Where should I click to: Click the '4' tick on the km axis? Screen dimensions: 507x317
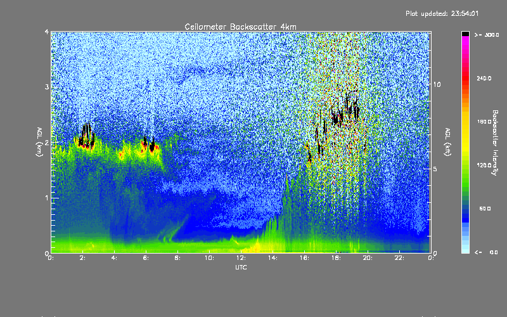pos(47,32)
